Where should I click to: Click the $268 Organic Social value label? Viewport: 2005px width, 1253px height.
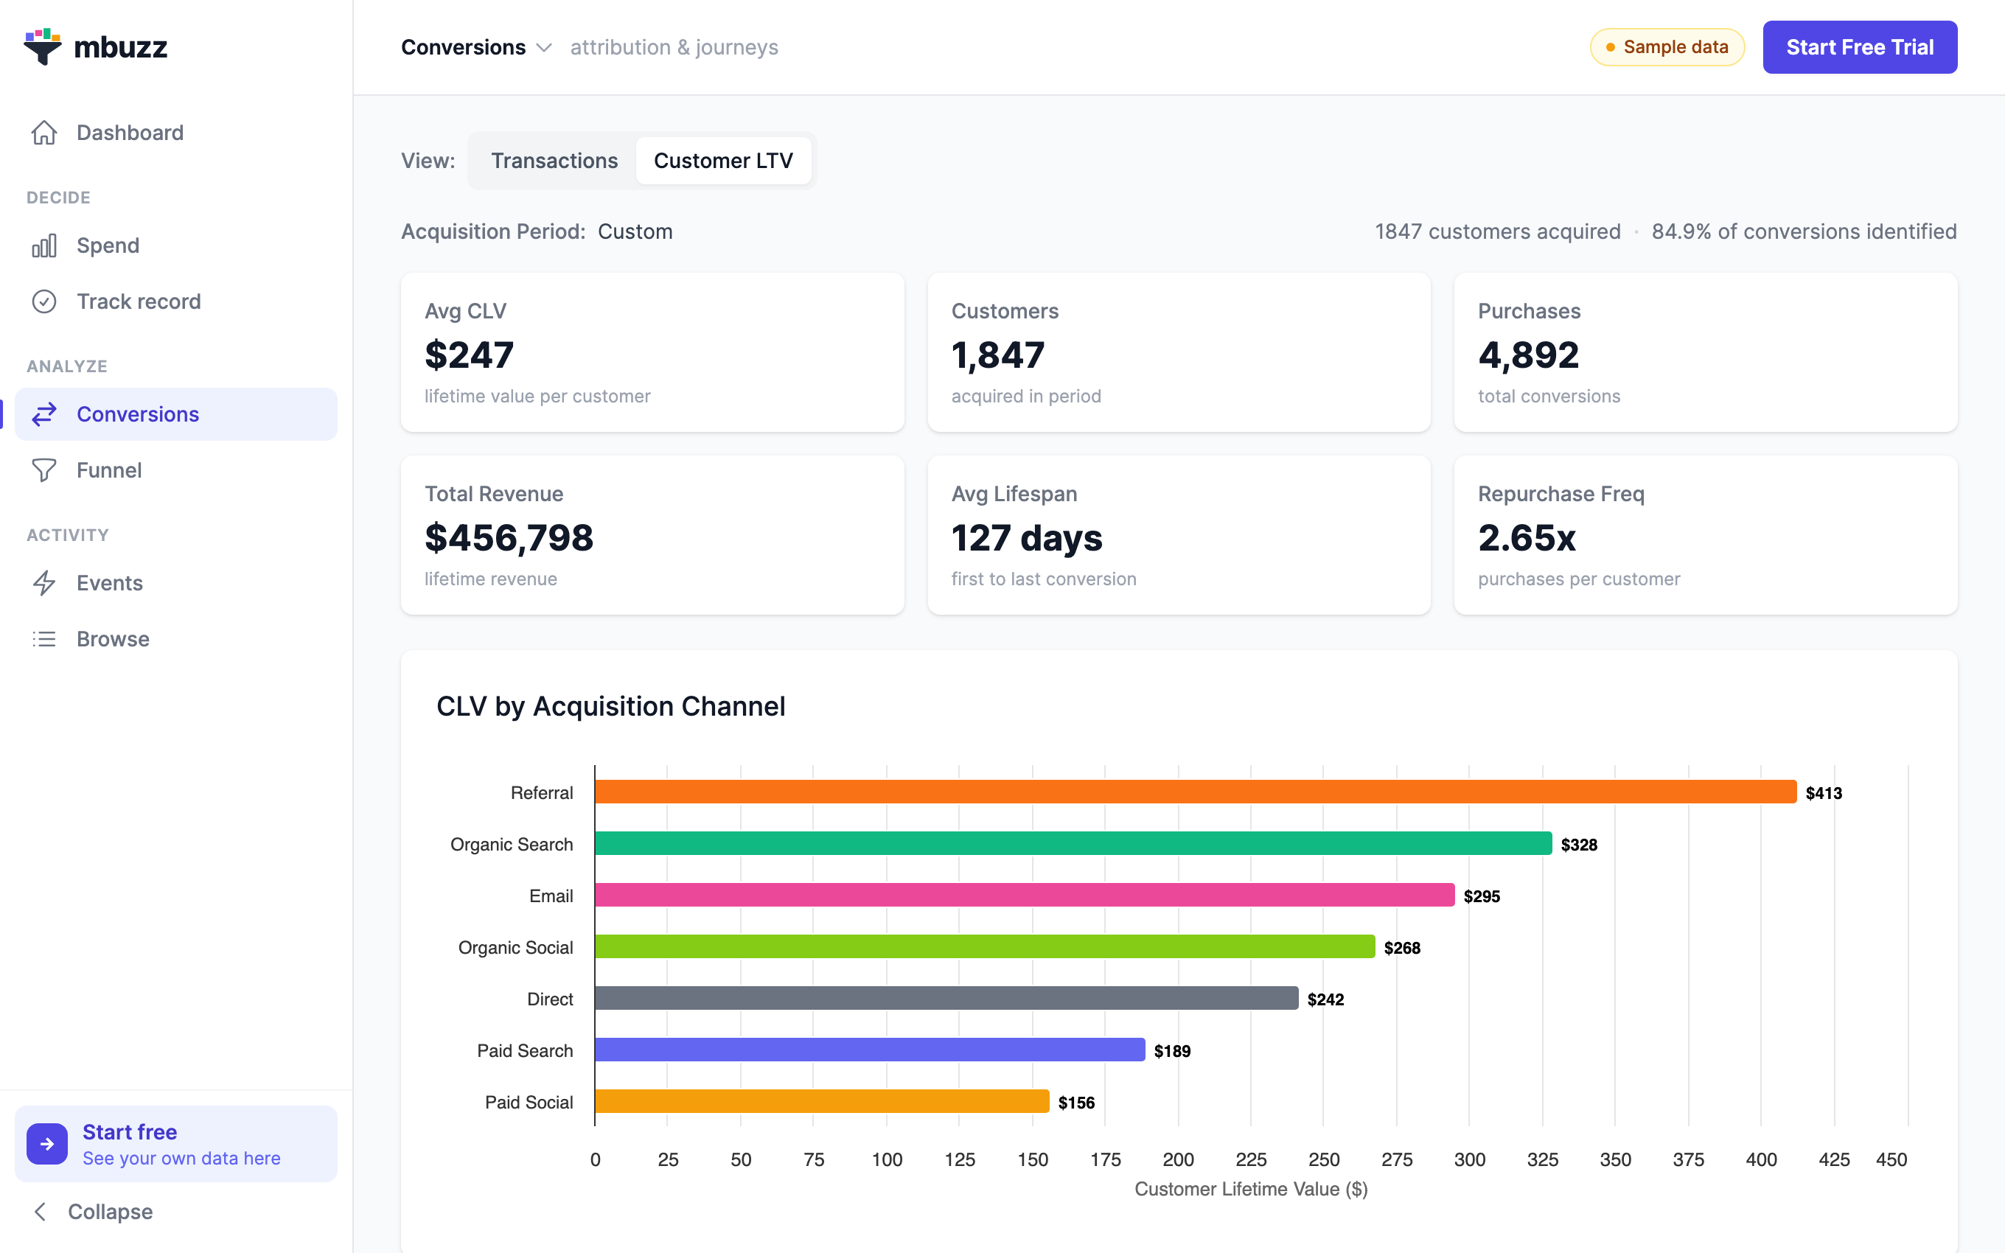(1403, 947)
